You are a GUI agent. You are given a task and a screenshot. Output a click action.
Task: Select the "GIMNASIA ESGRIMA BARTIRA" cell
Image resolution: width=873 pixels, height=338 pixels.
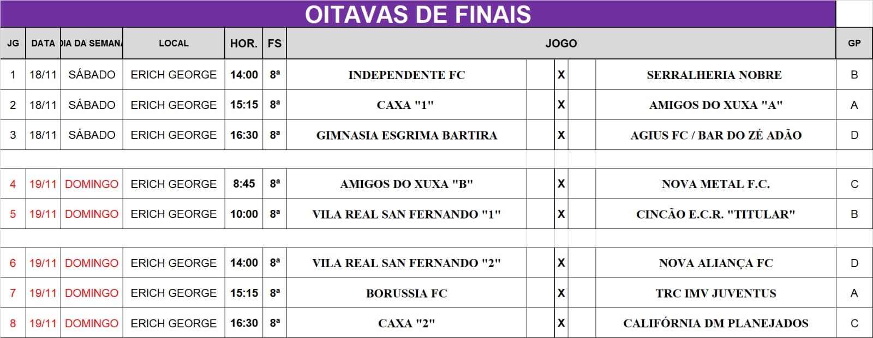[x=406, y=135]
